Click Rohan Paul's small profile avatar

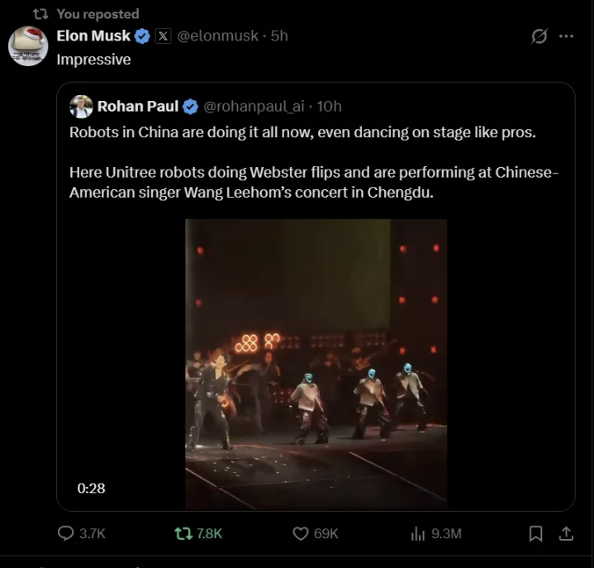[x=81, y=106]
